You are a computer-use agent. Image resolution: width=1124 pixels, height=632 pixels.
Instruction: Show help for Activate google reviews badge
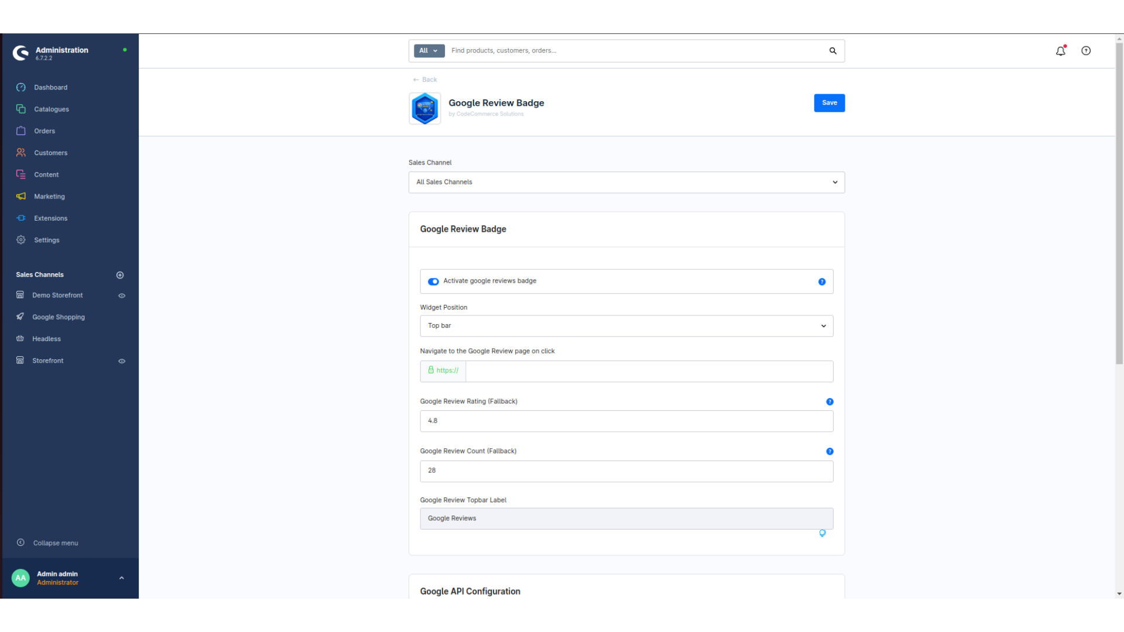pos(822,281)
